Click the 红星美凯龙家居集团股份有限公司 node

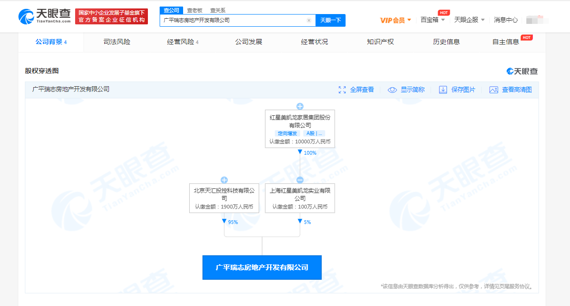(x=300, y=129)
